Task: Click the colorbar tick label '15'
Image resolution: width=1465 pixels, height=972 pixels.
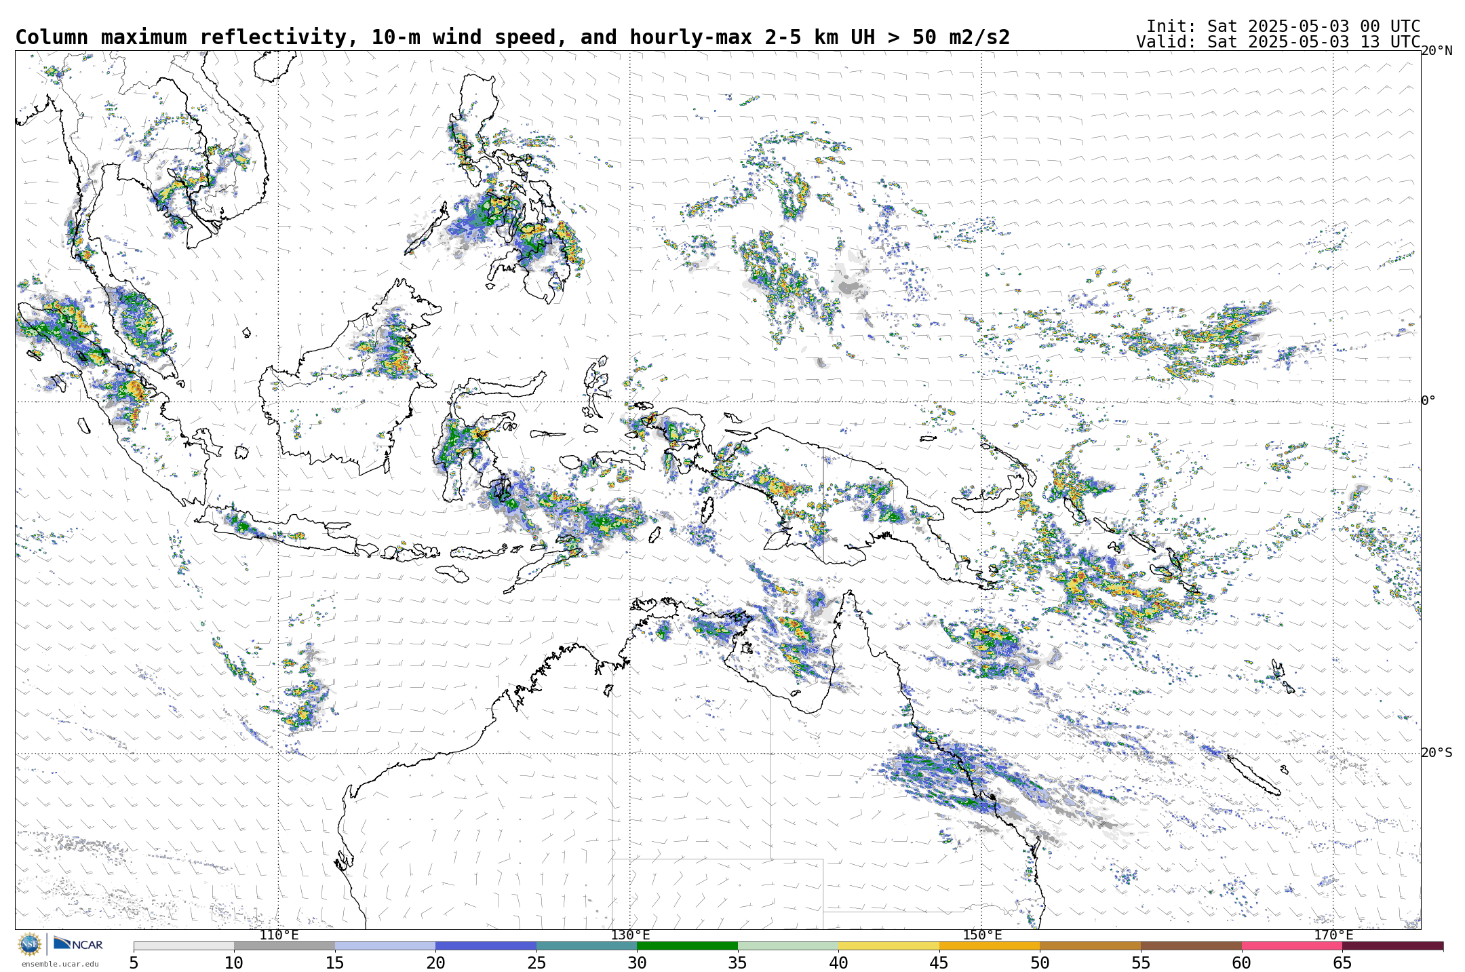Action: [x=335, y=963]
